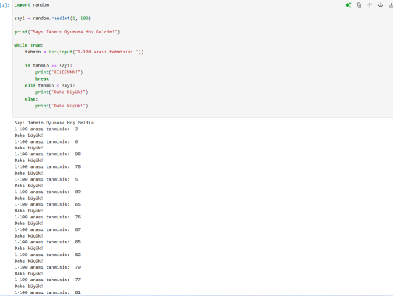
Task: Click the green AI sparkle assistant icon
Action: [x=348, y=5]
